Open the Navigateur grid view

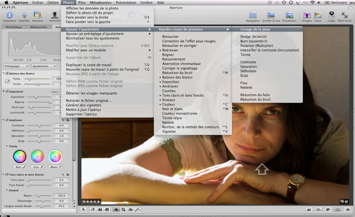point(253,15)
